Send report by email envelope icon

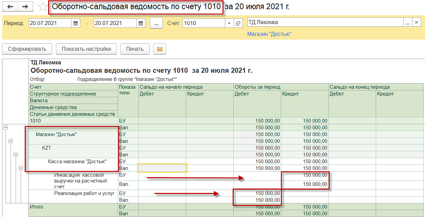[x=160, y=49]
